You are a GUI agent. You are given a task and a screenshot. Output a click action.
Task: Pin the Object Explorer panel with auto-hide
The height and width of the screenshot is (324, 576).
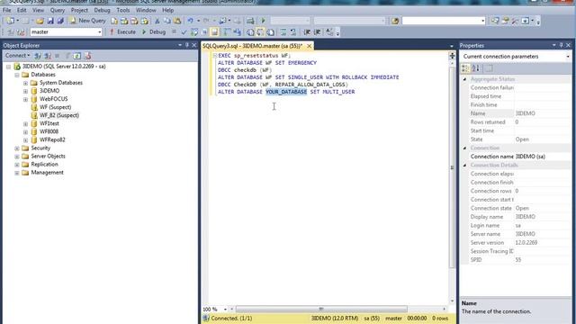pyautogui.click(x=187, y=45)
